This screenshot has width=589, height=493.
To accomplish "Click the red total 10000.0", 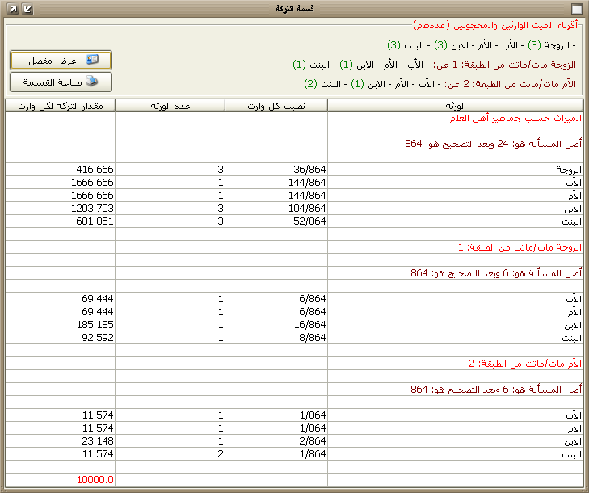I will (95, 480).
